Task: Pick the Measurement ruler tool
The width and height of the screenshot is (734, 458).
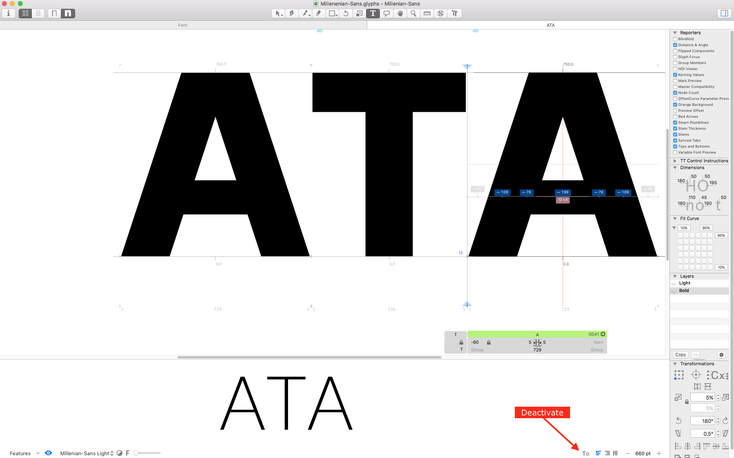Action: pyautogui.click(x=427, y=14)
